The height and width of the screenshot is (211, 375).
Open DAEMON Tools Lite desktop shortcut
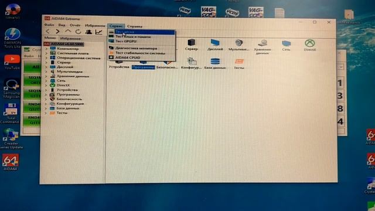(x=12, y=38)
